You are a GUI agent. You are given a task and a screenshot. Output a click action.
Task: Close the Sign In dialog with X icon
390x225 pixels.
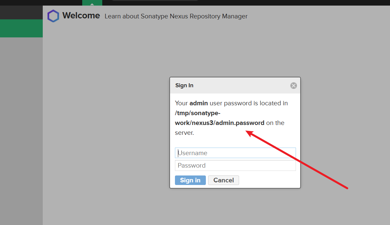pyautogui.click(x=294, y=86)
